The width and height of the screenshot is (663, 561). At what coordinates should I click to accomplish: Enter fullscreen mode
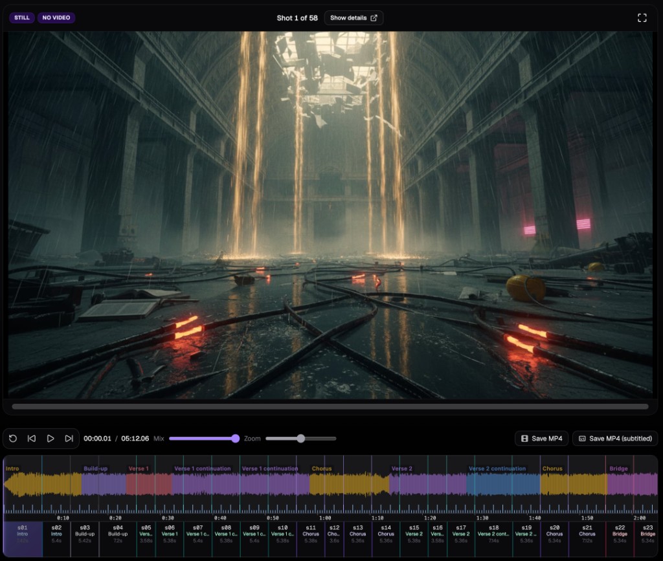(x=642, y=17)
